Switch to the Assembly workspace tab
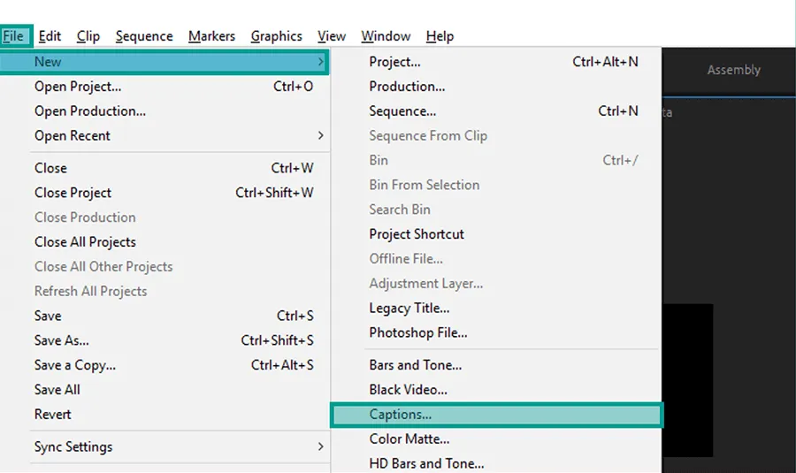 coord(733,70)
